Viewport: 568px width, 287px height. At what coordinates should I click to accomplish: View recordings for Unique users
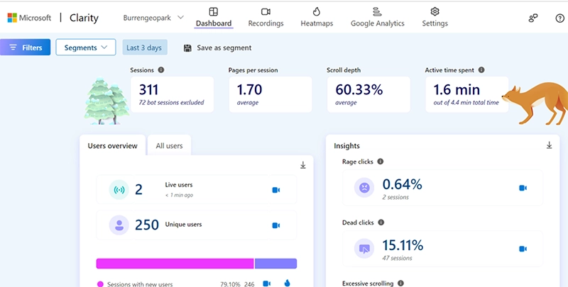(276, 225)
